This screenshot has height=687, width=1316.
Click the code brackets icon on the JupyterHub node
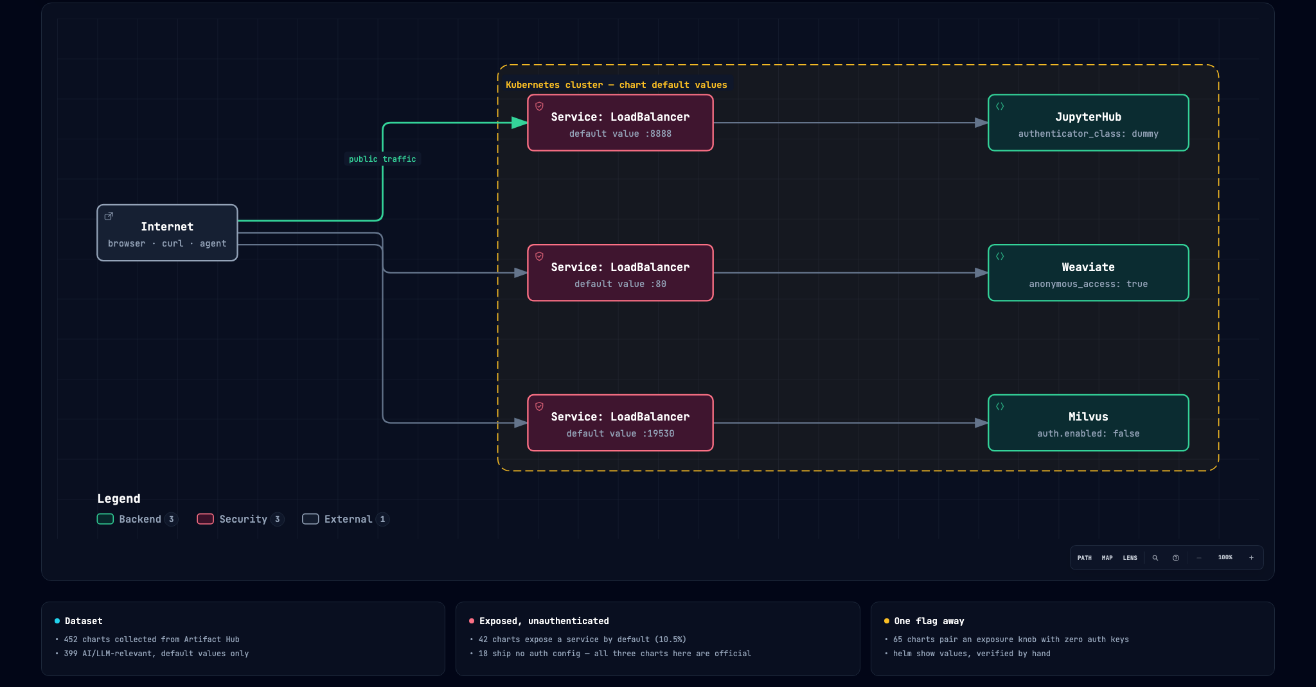coord(1000,107)
